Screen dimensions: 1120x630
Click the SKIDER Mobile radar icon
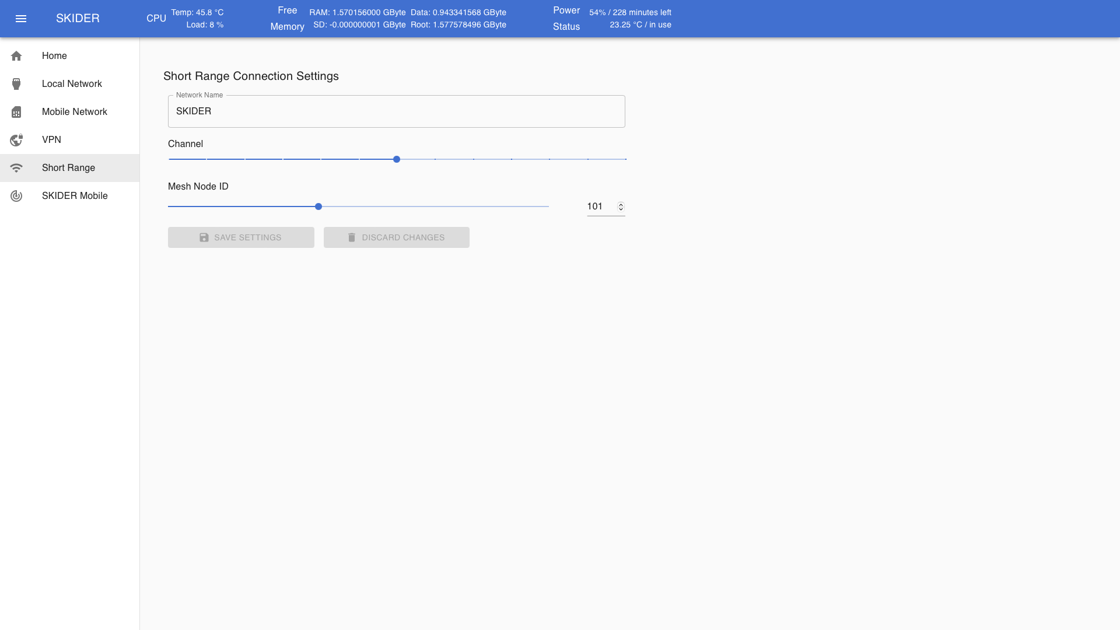pos(16,196)
